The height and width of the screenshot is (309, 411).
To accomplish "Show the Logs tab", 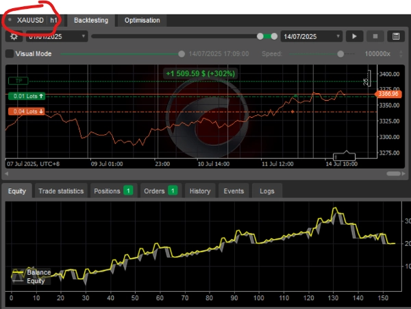I will [x=266, y=191].
